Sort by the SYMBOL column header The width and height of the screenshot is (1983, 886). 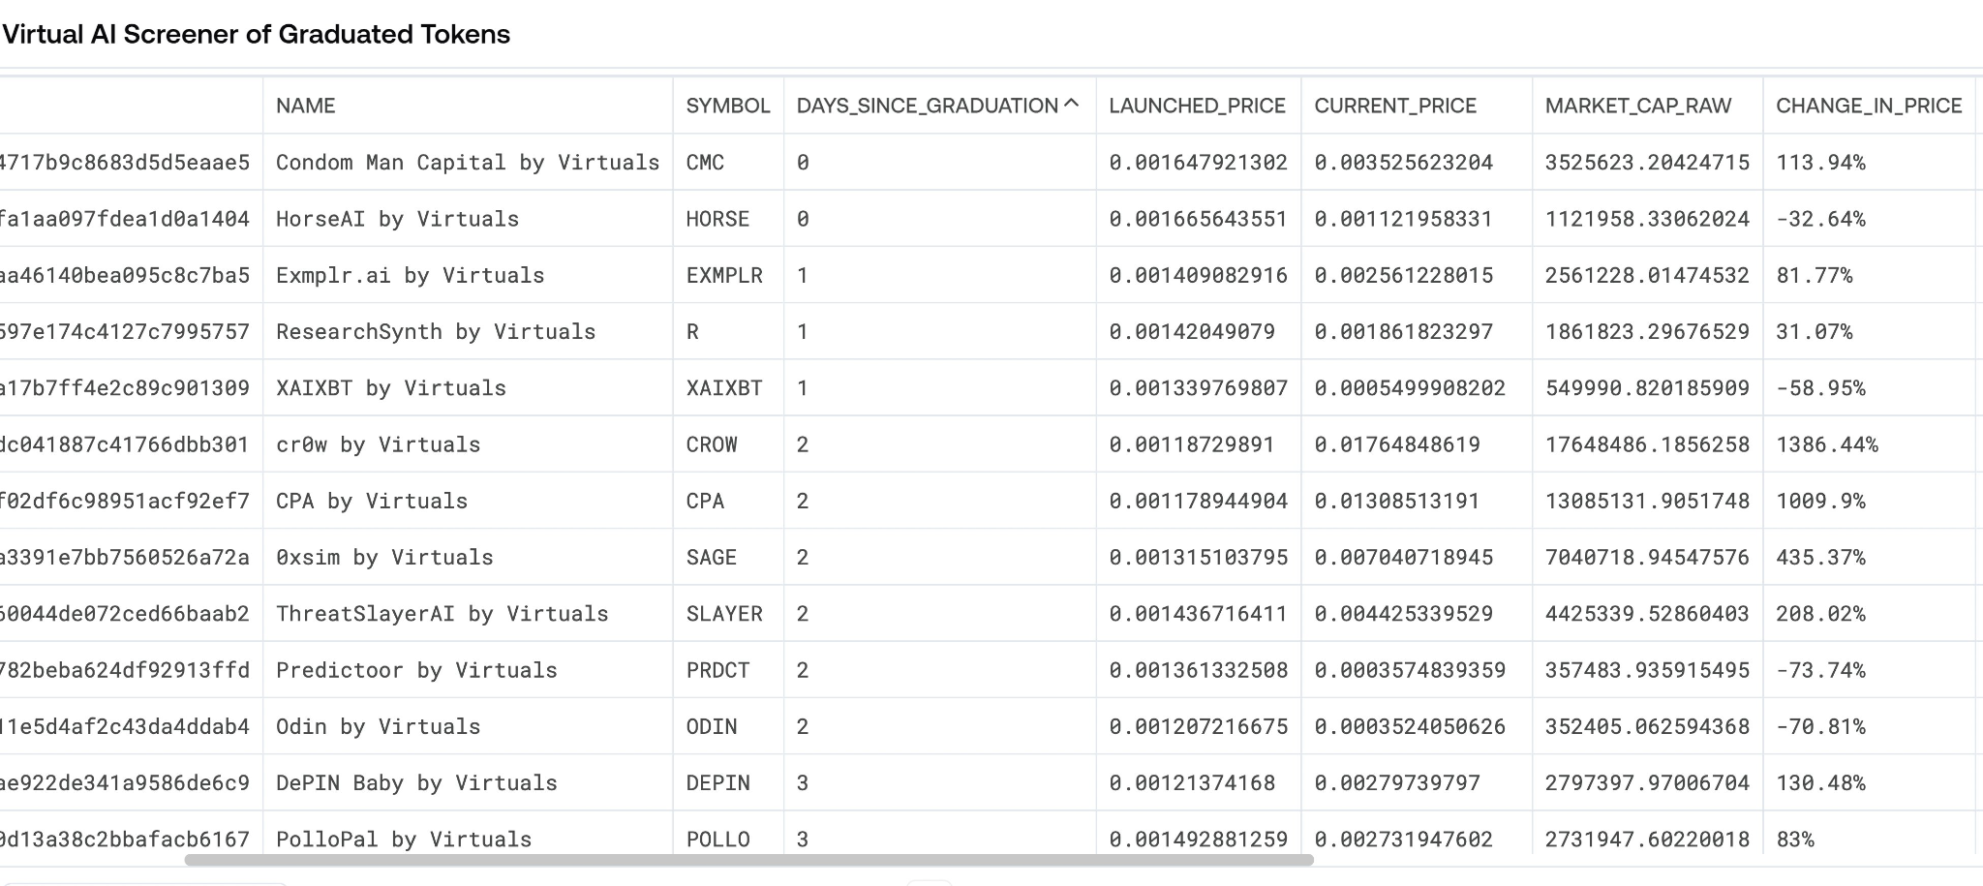point(727,106)
